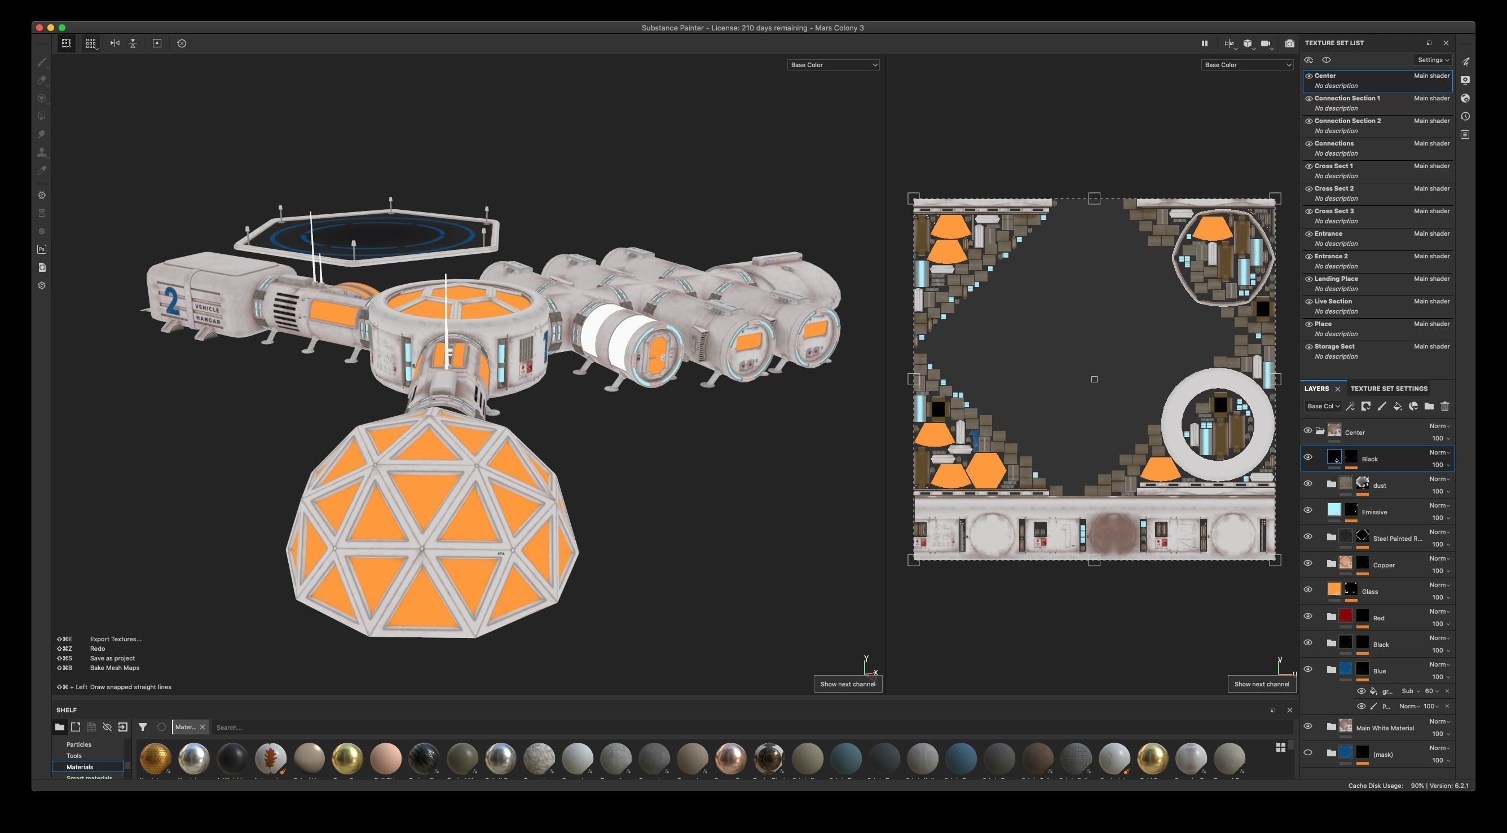Open blend mode dropdown for Emissive layer

1439,505
